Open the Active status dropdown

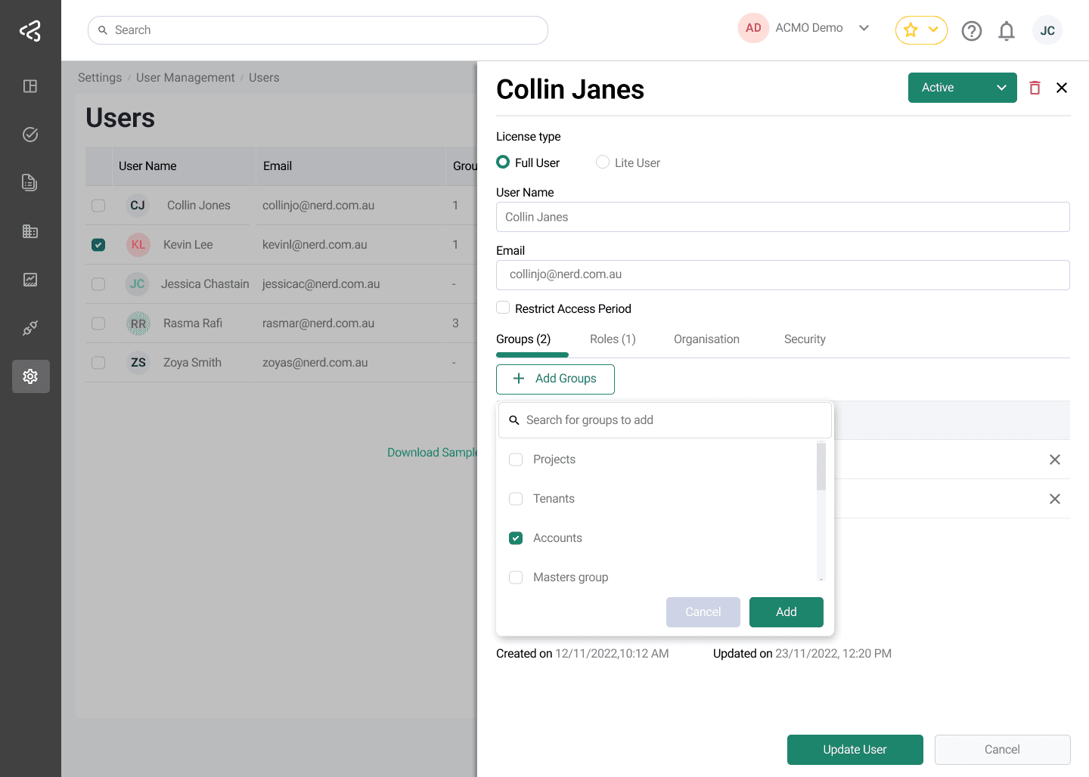962,88
